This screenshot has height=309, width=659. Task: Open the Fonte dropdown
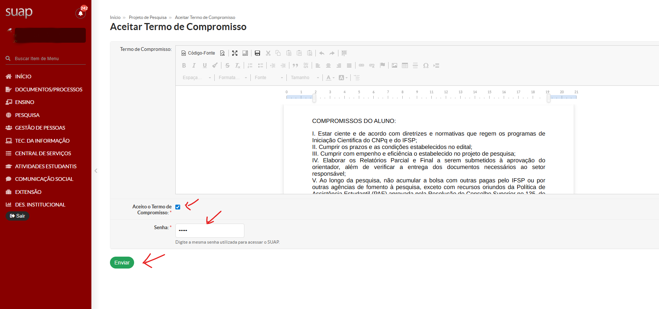click(269, 78)
